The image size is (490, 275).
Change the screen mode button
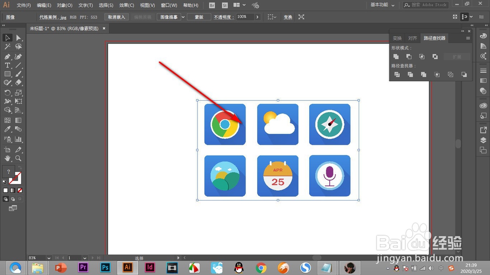tap(13, 208)
